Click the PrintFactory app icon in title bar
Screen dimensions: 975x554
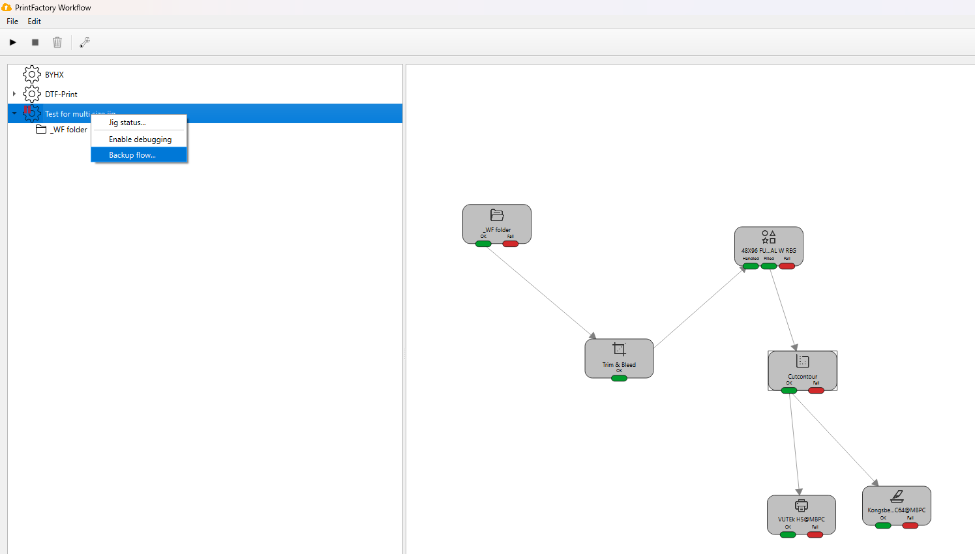pos(7,7)
